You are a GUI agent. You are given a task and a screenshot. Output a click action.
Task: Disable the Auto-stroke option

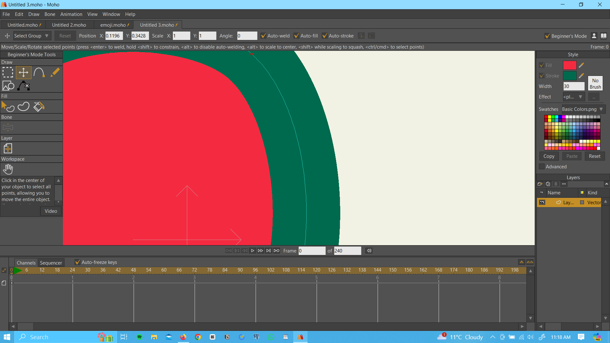[x=325, y=36]
